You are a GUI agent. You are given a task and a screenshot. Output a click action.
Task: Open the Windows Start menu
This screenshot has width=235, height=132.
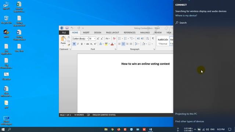point(3,129)
